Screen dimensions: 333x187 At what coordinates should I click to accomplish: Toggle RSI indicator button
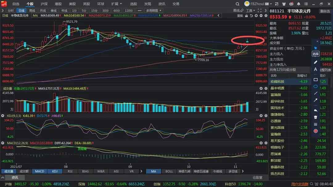(x=70, y=171)
